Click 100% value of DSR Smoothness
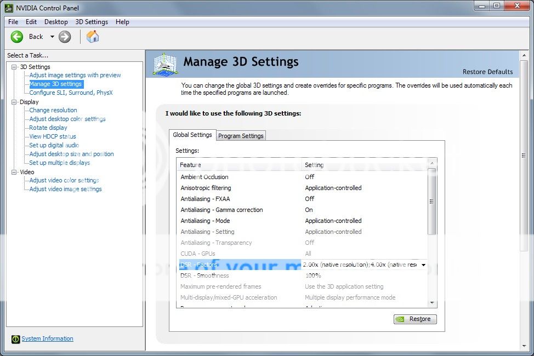 pyautogui.click(x=313, y=275)
